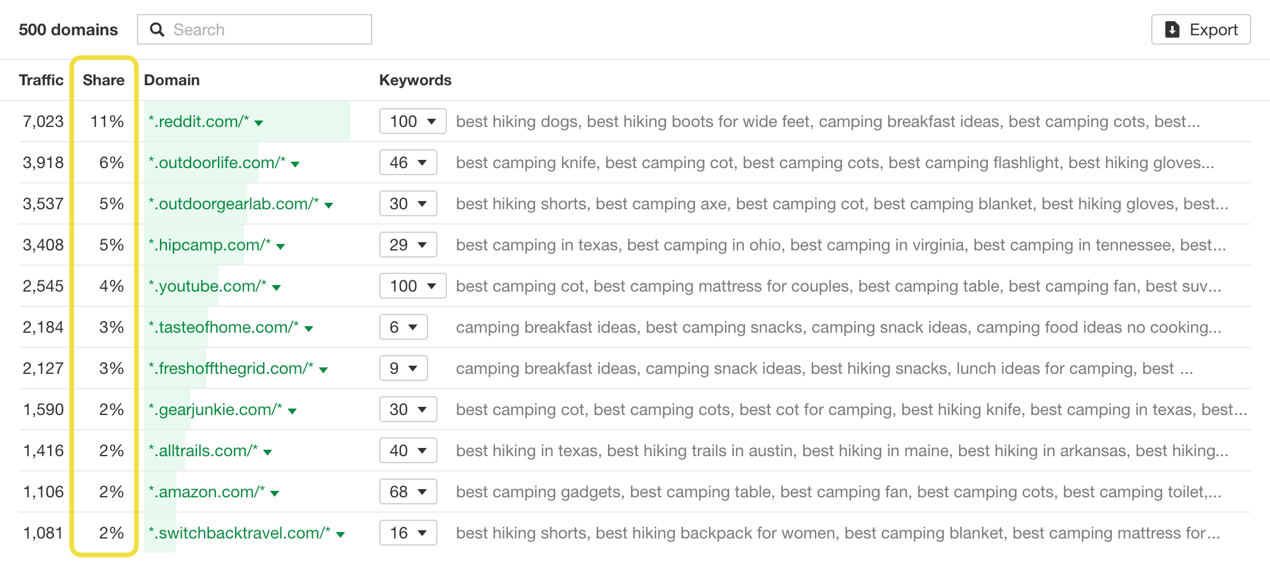The height and width of the screenshot is (562, 1270).
Task: Open the 6 keywords dropdown for tasteofhome.com
Action: pos(403,327)
